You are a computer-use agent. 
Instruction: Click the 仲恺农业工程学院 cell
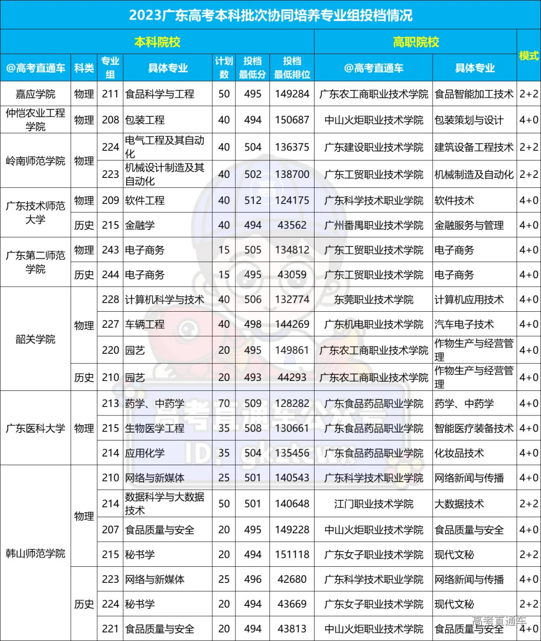pyautogui.click(x=36, y=119)
